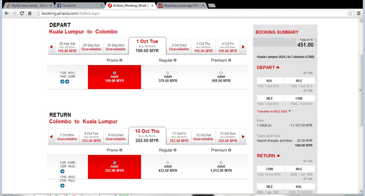This screenshot has width=365, height=196.
Task: Reload the AirAsia booking page
Action: click(22, 13)
